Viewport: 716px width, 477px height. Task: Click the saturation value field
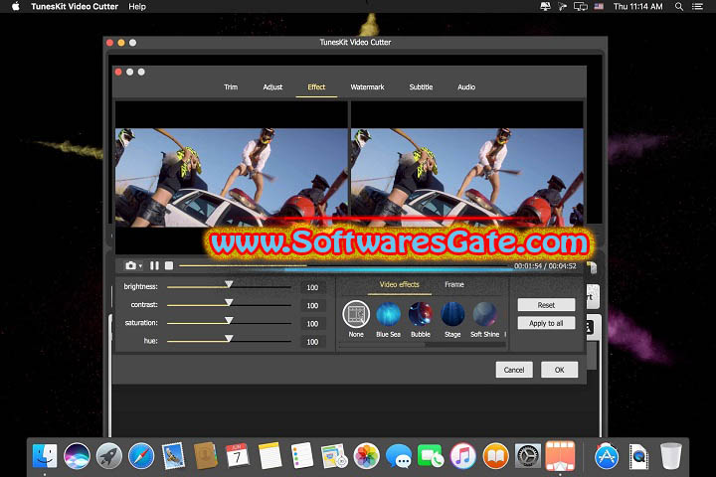click(313, 324)
